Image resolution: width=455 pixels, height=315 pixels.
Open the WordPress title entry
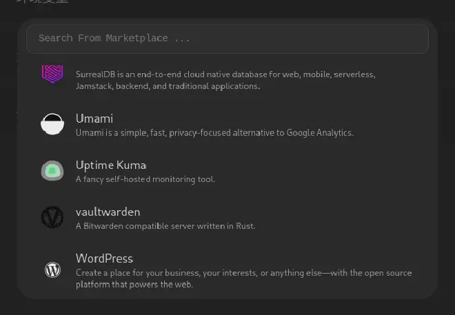(104, 258)
